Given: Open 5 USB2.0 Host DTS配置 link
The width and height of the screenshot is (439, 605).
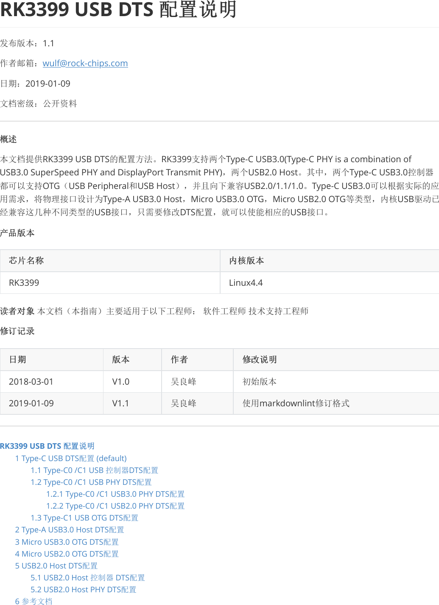Looking at the screenshot, I should point(56,566).
